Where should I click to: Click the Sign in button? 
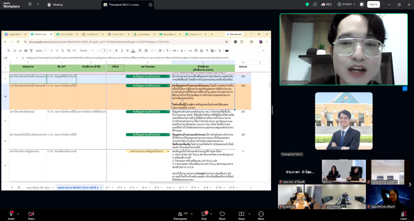coord(373,4)
